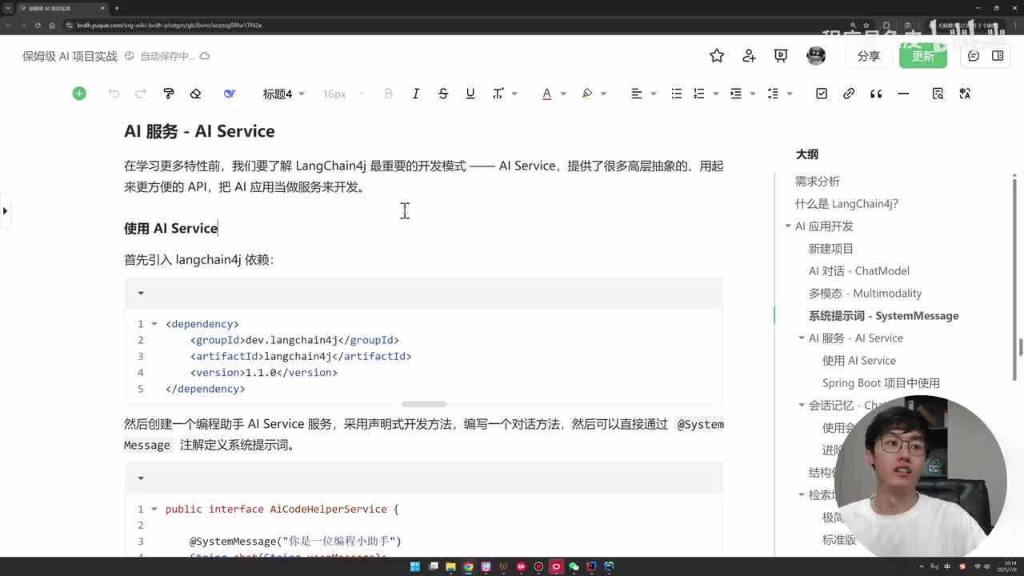Collapse the AiCodeHelperService code block

click(x=141, y=478)
